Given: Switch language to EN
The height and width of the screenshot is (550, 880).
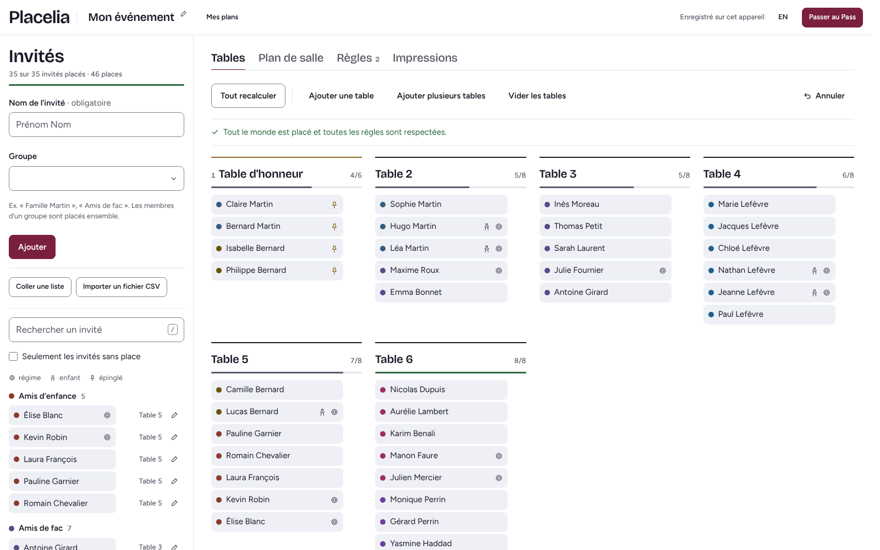Looking at the screenshot, I should (783, 17).
